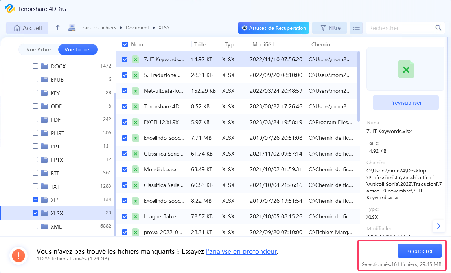This screenshot has height=273, width=451.
Task: Enable the PDF file type checkbox
Action: click(x=35, y=119)
